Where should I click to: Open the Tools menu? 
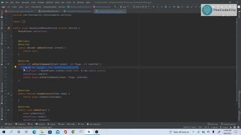tap(69, 3)
